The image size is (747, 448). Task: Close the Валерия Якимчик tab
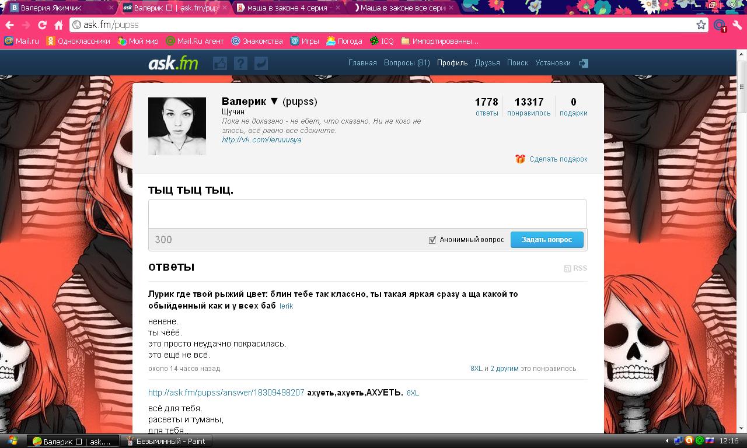click(x=111, y=8)
